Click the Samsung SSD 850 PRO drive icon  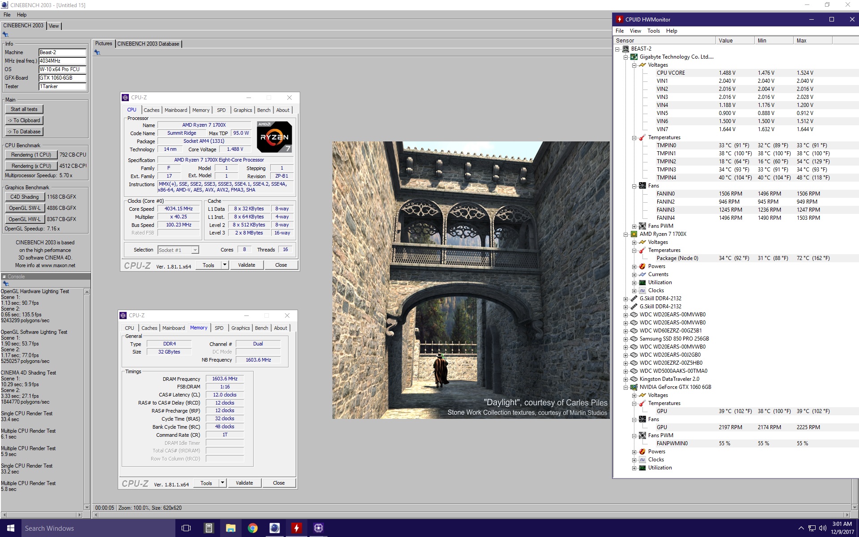[634, 339]
